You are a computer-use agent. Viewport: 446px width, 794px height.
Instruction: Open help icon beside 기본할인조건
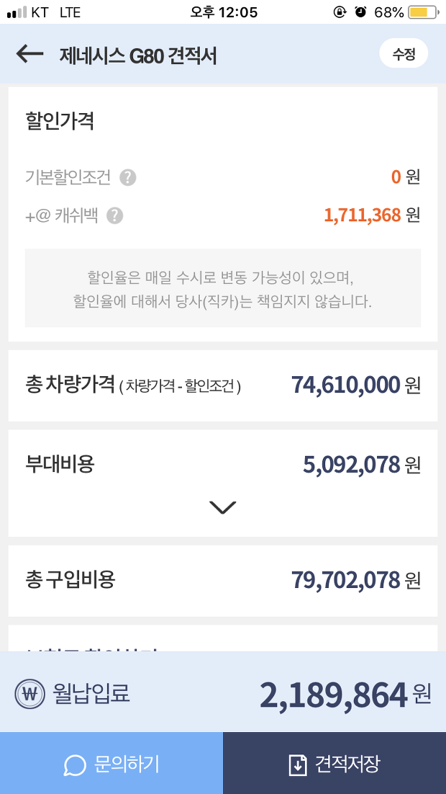128,178
